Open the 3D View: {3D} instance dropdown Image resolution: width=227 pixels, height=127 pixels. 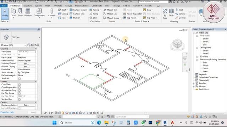pyautogui.click(x=25, y=45)
